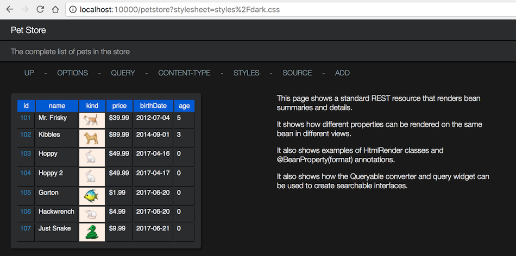
Task: Click the browser reload icon
Action: click(x=40, y=10)
